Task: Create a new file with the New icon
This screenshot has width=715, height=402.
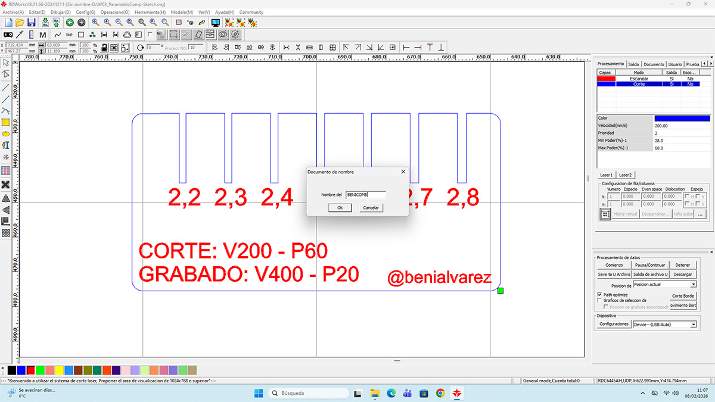Action: click(x=8, y=22)
